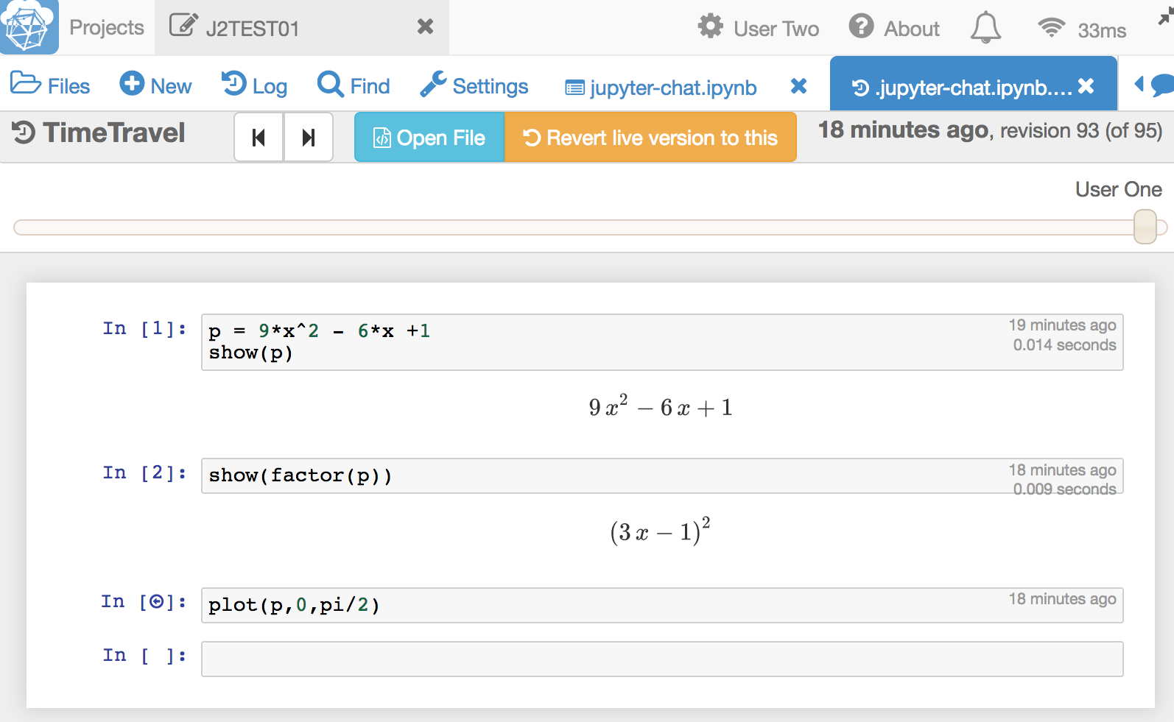Click the Open File button

click(429, 138)
